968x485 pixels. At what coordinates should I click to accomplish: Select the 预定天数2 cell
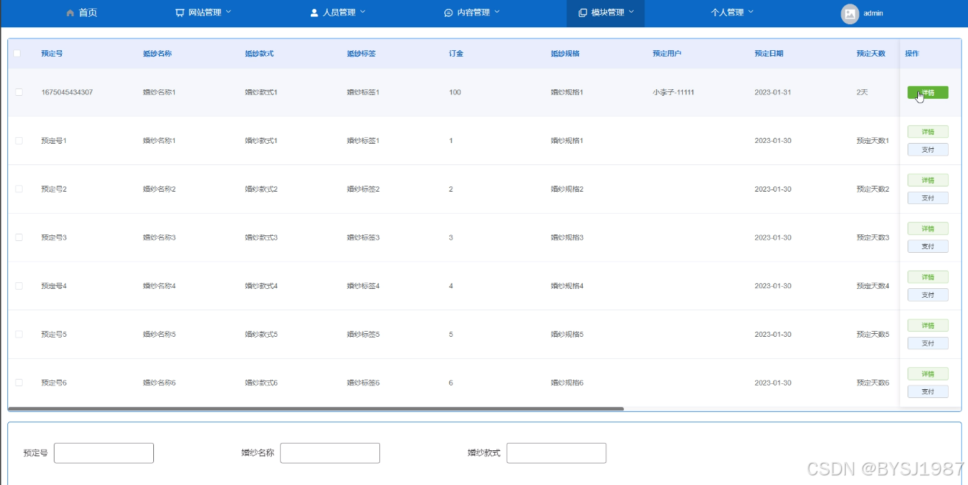pos(872,189)
